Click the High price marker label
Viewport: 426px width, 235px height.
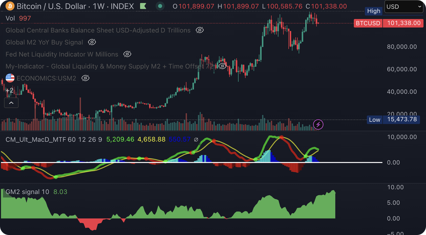coord(373,11)
